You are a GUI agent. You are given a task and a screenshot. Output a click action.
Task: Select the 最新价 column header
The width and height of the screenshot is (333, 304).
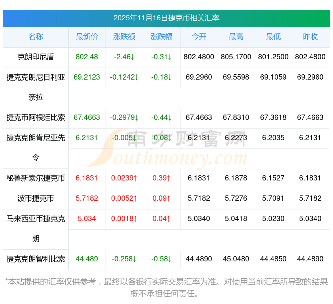pyautogui.click(x=87, y=37)
